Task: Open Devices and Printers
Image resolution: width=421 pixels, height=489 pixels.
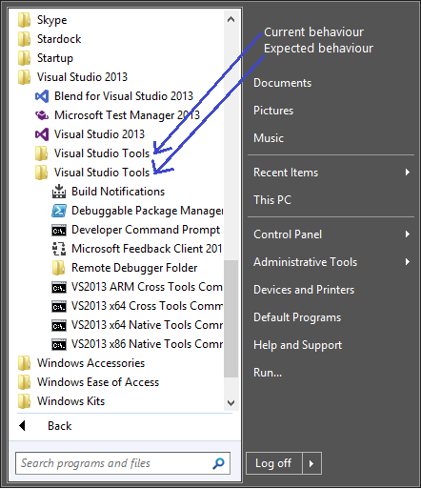Action: pos(304,290)
